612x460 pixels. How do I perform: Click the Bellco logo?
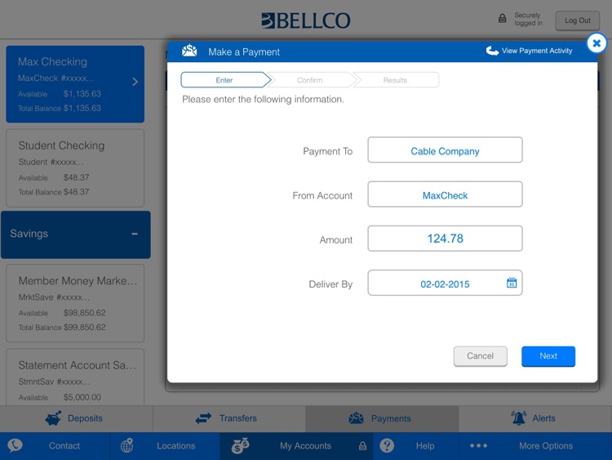pyautogui.click(x=306, y=20)
